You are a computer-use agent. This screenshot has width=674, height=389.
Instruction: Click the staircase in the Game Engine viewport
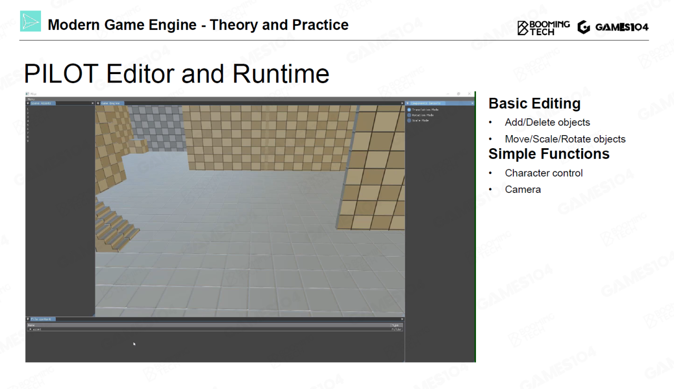(116, 223)
